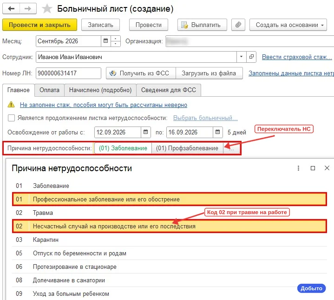The height and width of the screenshot is (300, 334).
Task: Click the Провести и закрыть button
Action: (39, 25)
